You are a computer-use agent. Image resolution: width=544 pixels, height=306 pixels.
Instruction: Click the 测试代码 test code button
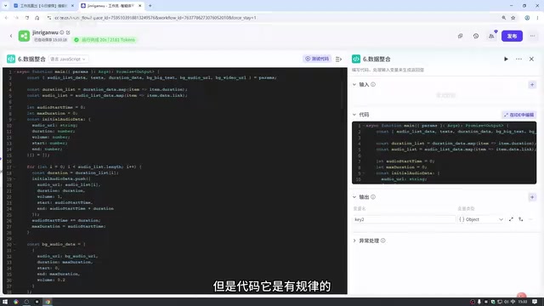click(x=317, y=59)
